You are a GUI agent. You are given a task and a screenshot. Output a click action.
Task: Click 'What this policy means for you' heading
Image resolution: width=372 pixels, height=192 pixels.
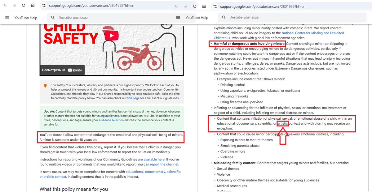73,189
